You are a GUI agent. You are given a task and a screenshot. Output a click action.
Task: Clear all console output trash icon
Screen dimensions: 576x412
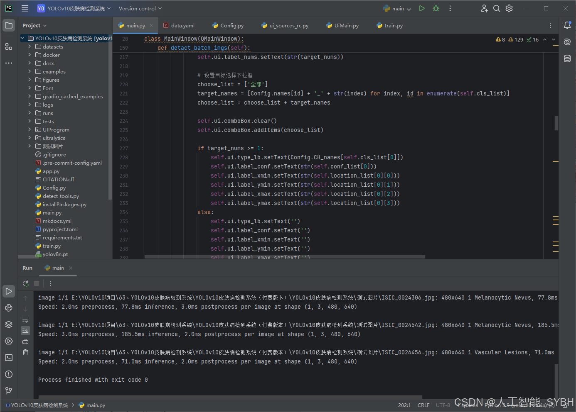tap(25, 352)
